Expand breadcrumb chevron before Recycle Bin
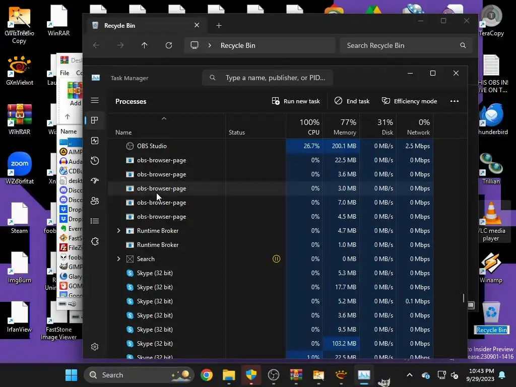The width and height of the screenshot is (516, 387). [210, 45]
